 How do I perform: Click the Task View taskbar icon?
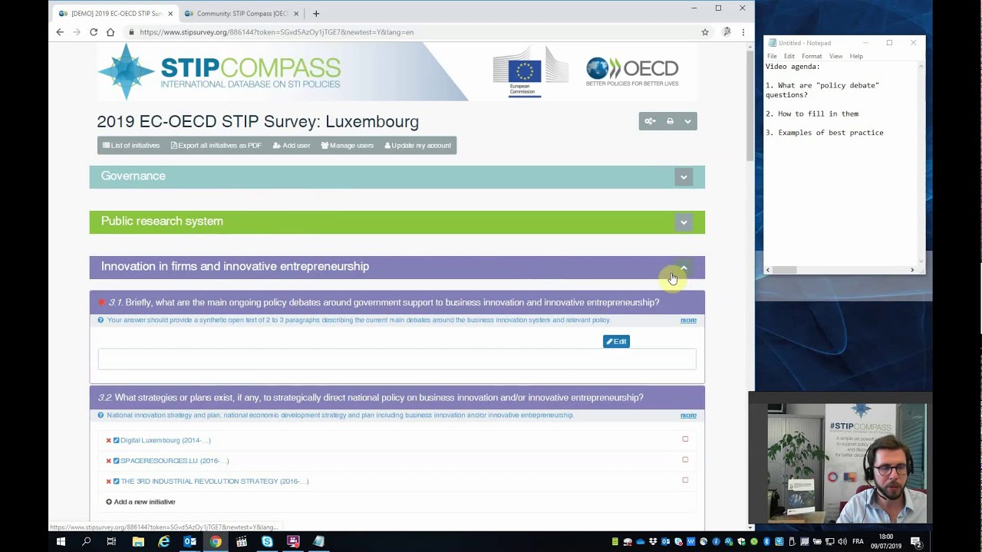click(111, 542)
